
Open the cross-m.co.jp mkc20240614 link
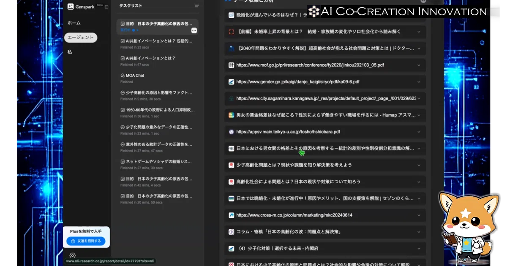294,215
